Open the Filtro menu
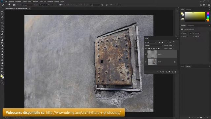This screenshot has height=119, width=211. pos(41,1)
